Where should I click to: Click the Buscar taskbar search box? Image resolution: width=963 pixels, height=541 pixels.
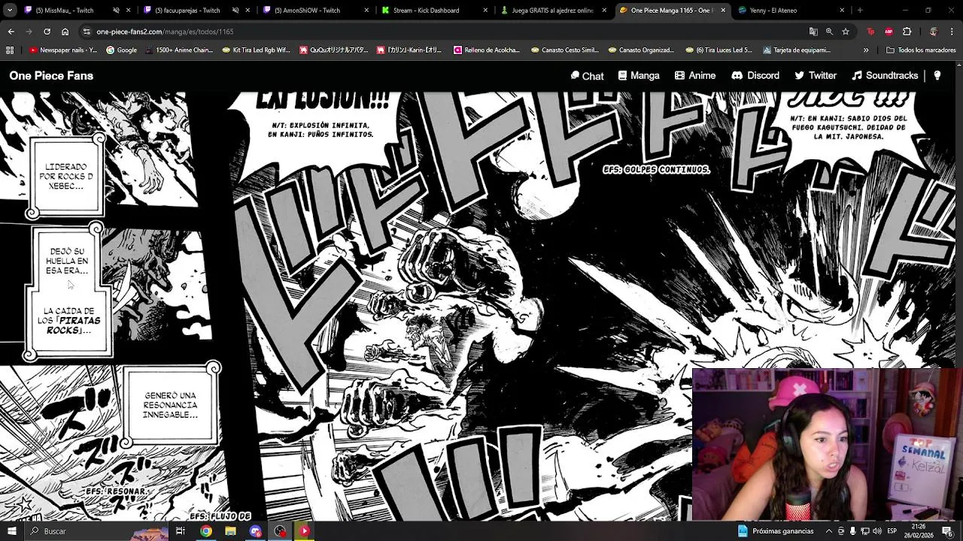(x=98, y=531)
